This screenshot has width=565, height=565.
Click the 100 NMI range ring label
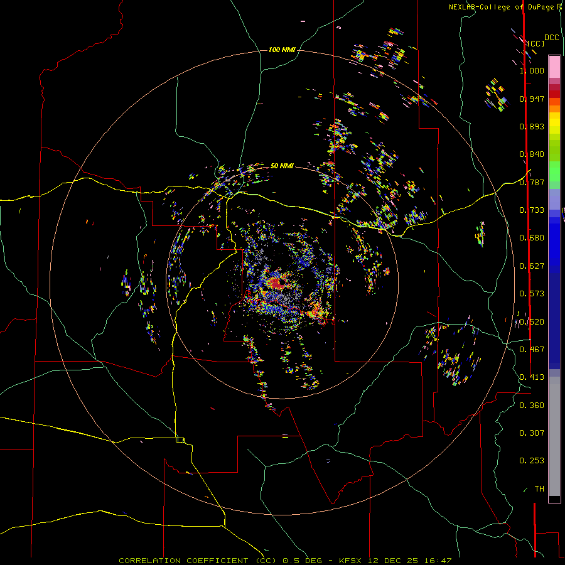coord(282,50)
